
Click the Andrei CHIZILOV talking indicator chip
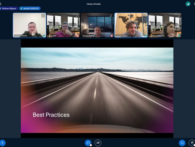coord(30,8)
